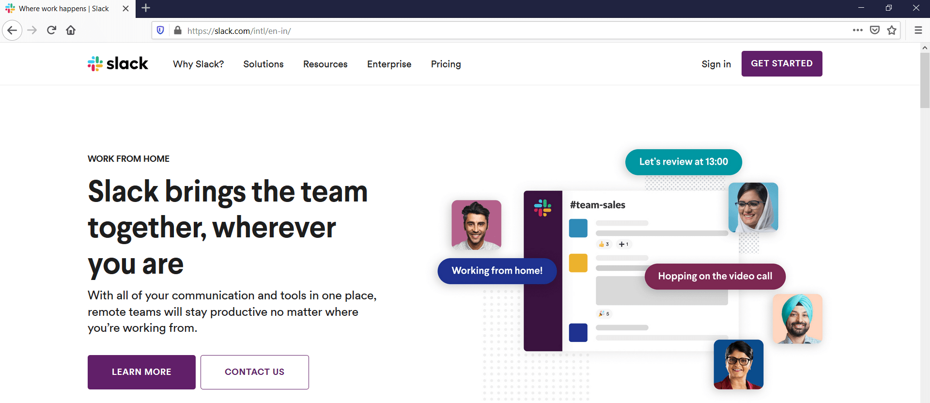The image size is (930, 403).
Task: Click the GET STARTED button
Action: click(x=782, y=63)
